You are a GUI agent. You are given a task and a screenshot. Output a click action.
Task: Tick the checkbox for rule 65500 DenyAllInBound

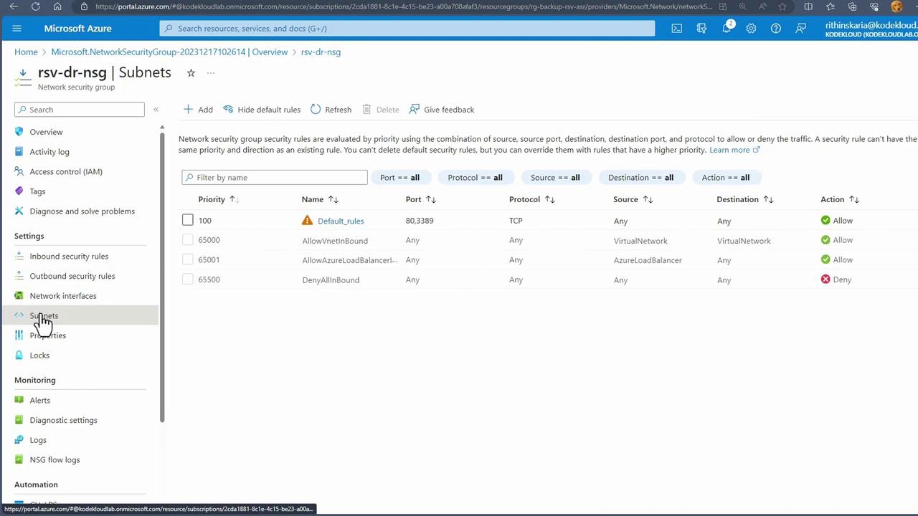pyautogui.click(x=188, y=279)
